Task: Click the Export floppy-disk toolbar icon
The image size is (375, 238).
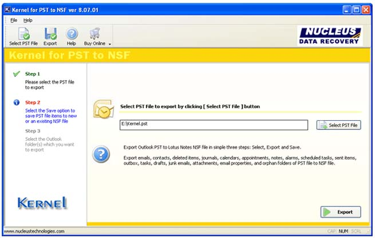Action: 50,34
